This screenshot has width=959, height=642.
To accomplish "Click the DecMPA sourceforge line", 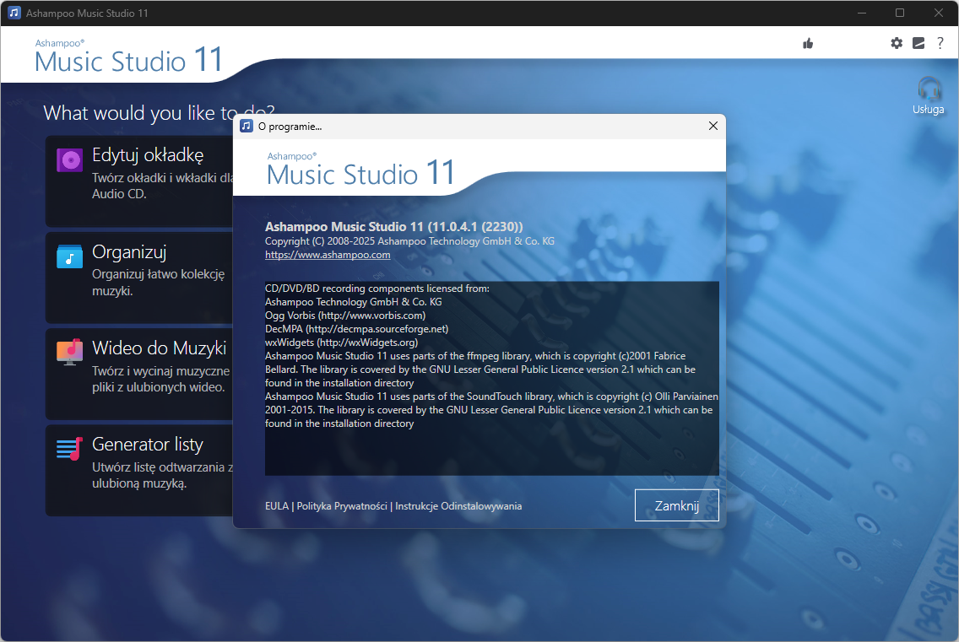I will [356, 329].
